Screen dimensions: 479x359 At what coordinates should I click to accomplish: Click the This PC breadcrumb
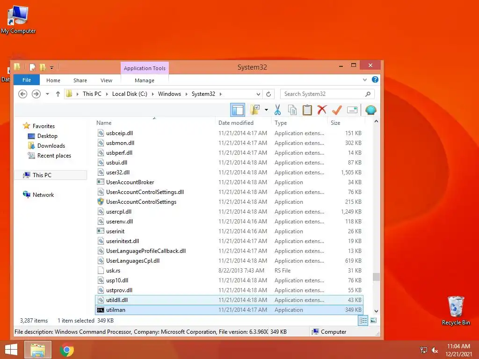[x=92, y=94]
